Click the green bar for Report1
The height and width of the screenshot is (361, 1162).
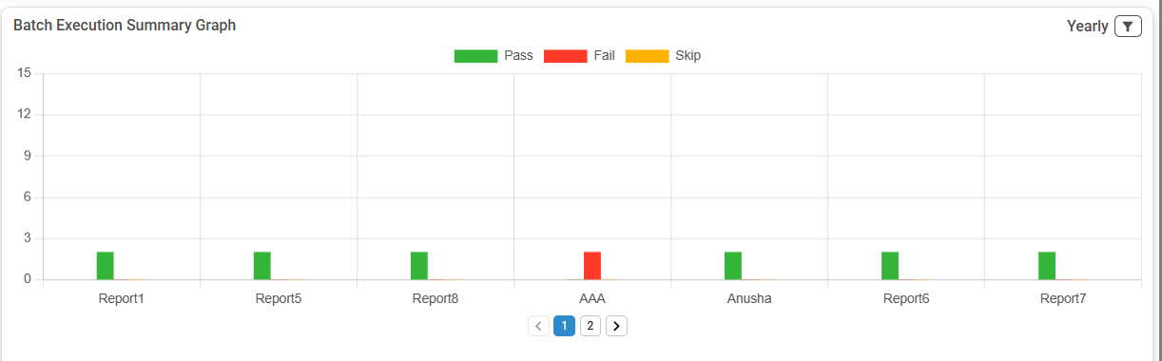[x=106, y=266]
